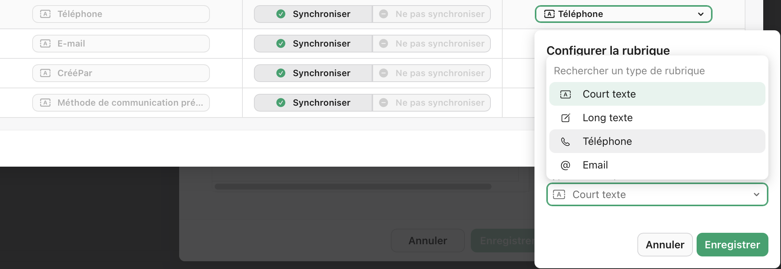Click the icon next to Méthode de communication
781x269 pixels.
tap(45, 102)
